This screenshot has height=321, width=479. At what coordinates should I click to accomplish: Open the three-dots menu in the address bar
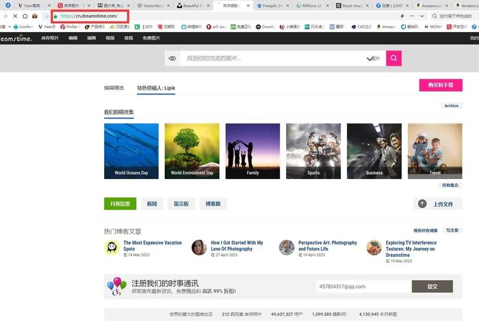[412, 16]
